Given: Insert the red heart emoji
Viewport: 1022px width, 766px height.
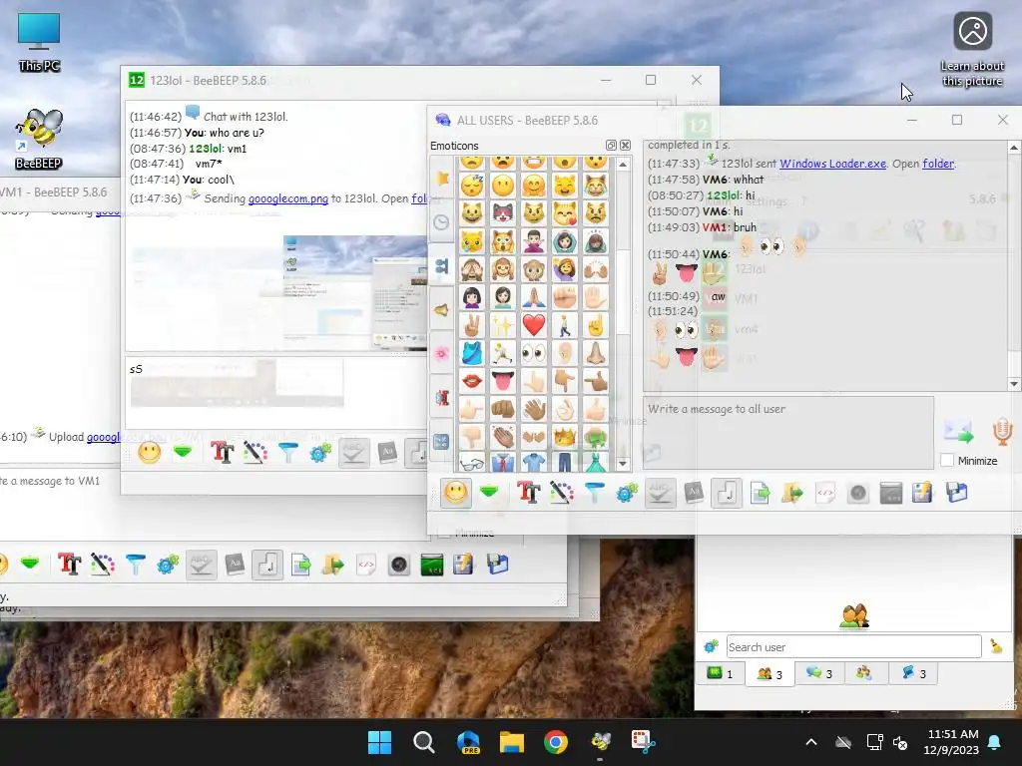Looking at the screenshot, I should tap(534, 325).
